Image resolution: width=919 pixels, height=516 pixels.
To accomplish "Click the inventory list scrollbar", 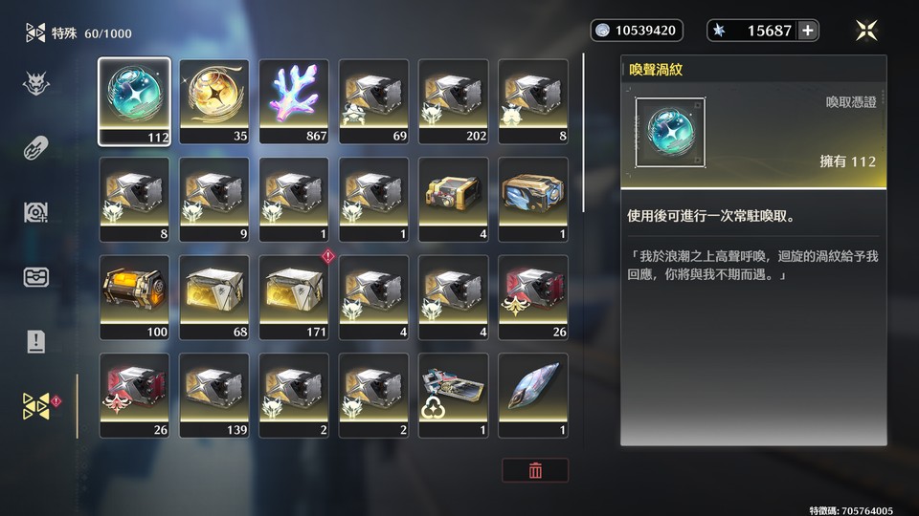I will pyautogui.click(x=583, y=133).
